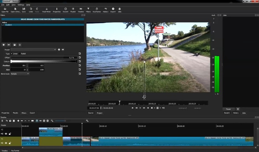259x152 pixels.
Task: Toggle timeline Snap magnet icon
Action: 37,121
